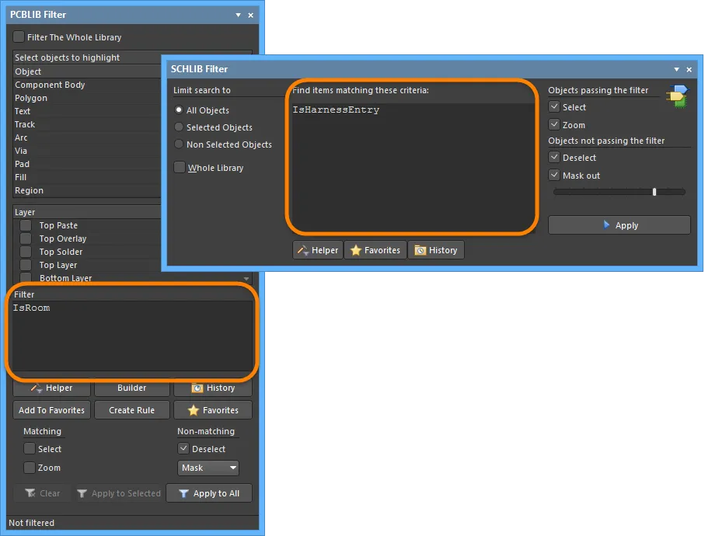Select the Non Selected Objects radio button
The height and width of the screenshot is (536, 705).
pyautogui.click(x=179, y=144)
